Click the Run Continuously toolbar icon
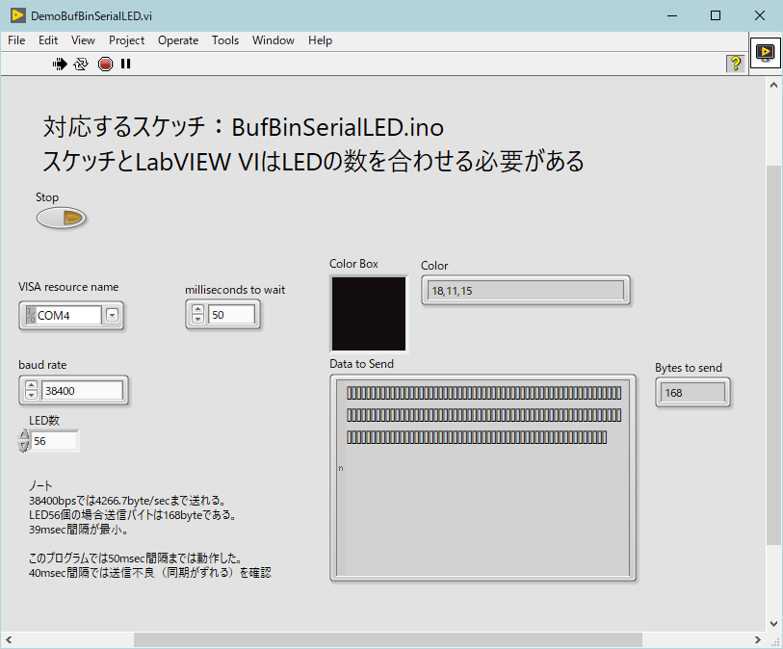 click(81, 64)
